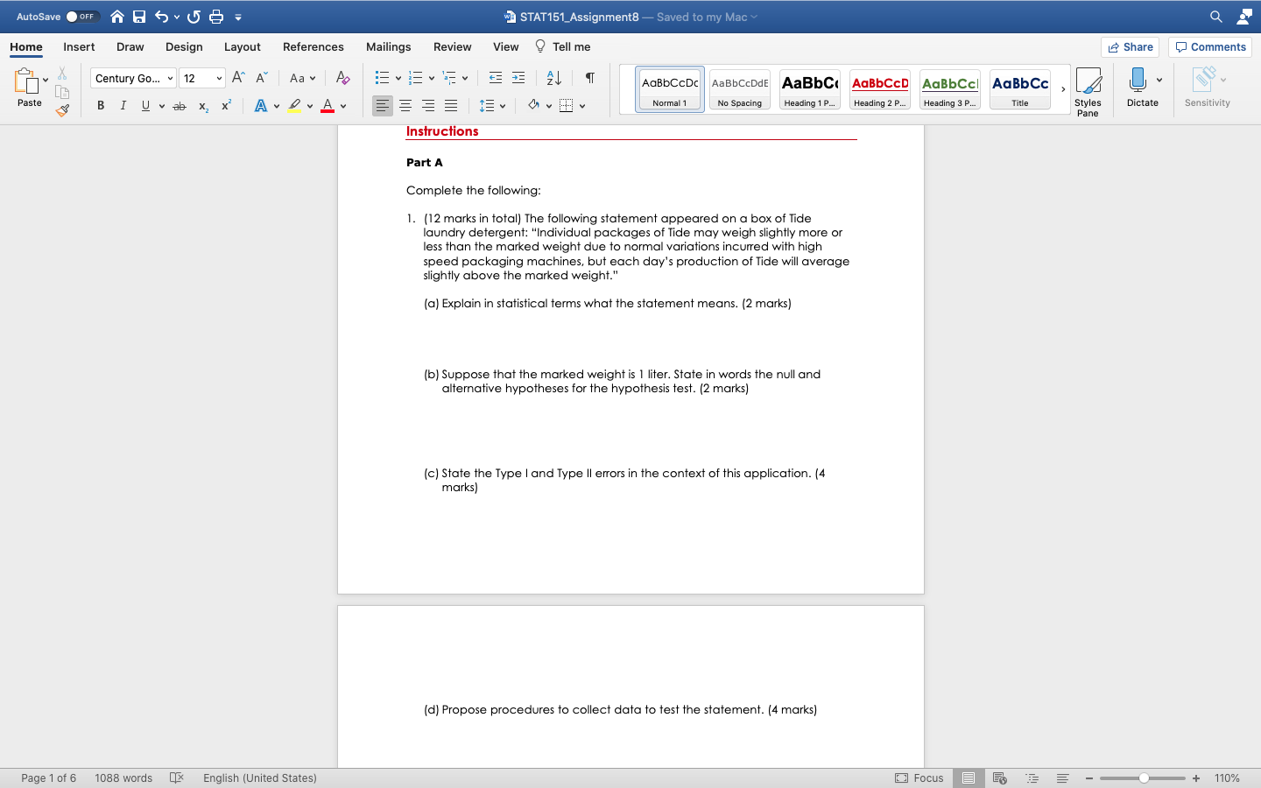
Task: Apply the No Spacing style
Action: pos(740,89)
